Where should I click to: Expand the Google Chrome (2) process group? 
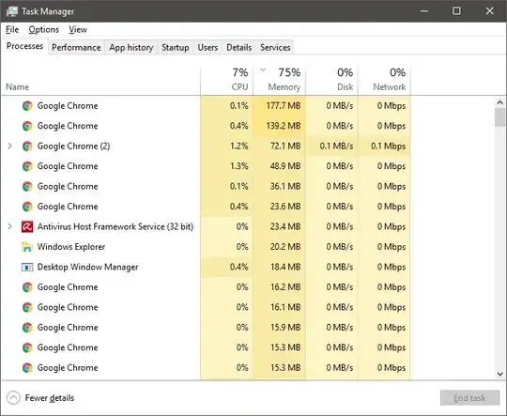click(x=9, y=146)
